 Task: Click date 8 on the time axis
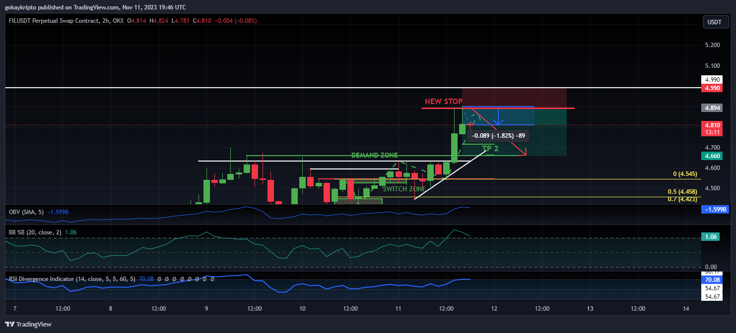(x=111, y=308)
